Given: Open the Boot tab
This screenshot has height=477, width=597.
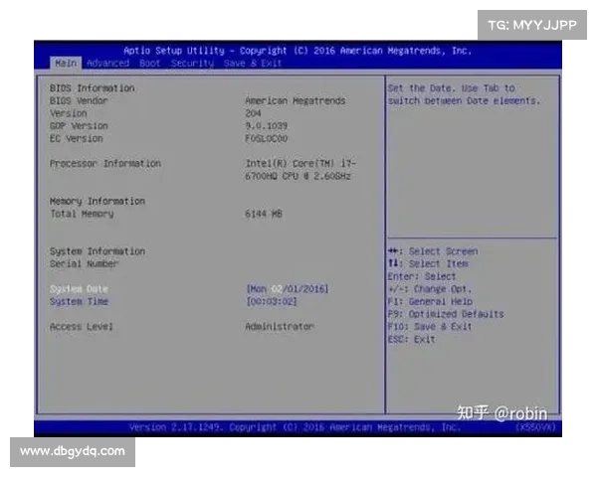Looking at the screenshot, I should pyautogui.click(x=150, y=63).
